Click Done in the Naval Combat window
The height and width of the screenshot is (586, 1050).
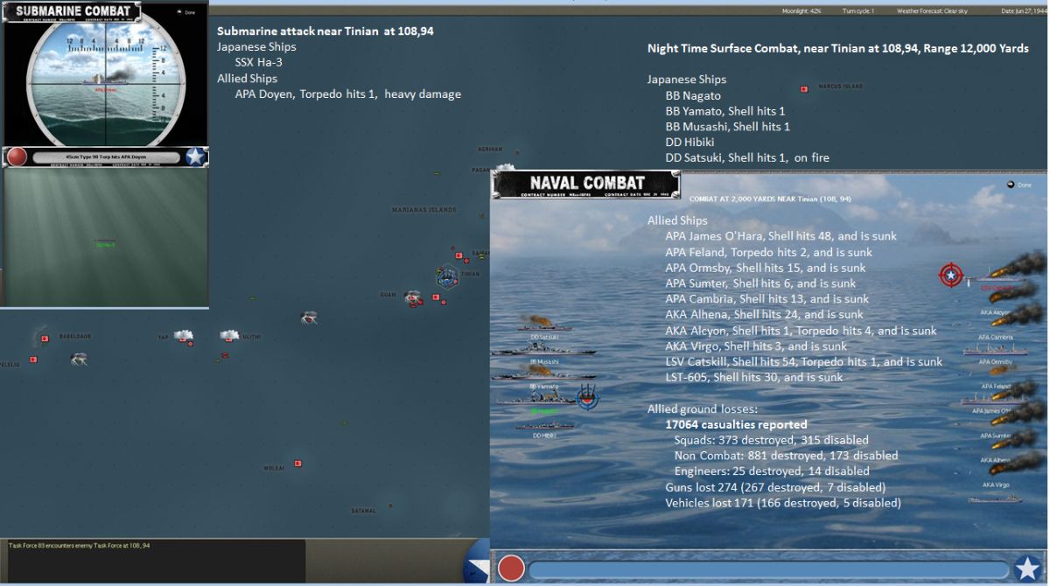[x=1019, y=185]
